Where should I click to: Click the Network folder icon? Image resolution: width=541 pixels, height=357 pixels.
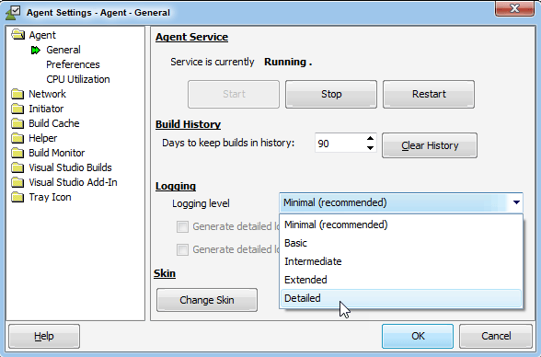(17, 94)
